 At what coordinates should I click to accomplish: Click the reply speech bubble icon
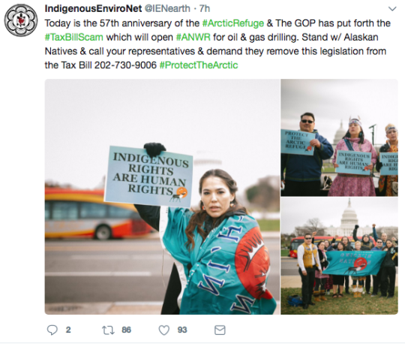click(x=52, y=330)
